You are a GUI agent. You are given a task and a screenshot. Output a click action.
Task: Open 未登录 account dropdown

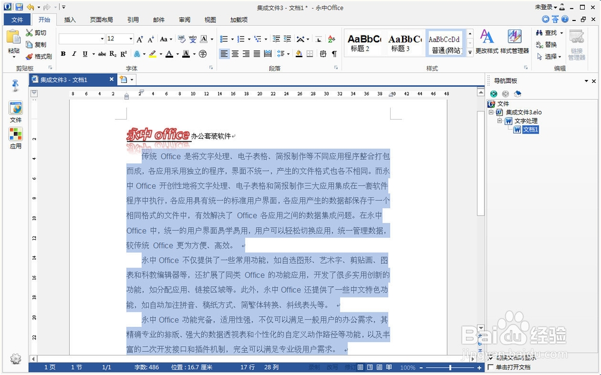[x=546, y=7]
